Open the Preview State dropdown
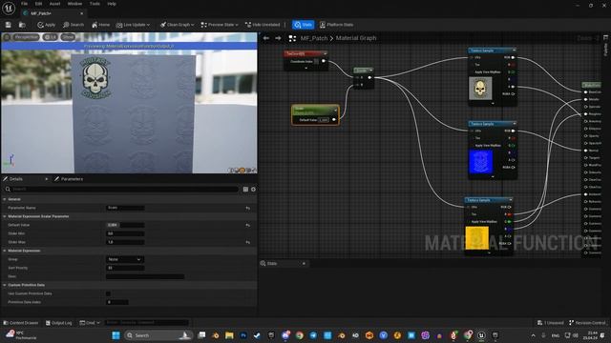This screenshot has height=343, width=611. click(220, 25)
